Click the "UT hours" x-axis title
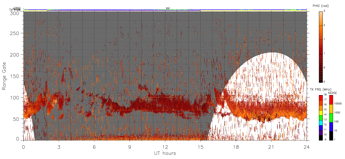The height and width of the screenshot is (159, 345). (165, 153)
